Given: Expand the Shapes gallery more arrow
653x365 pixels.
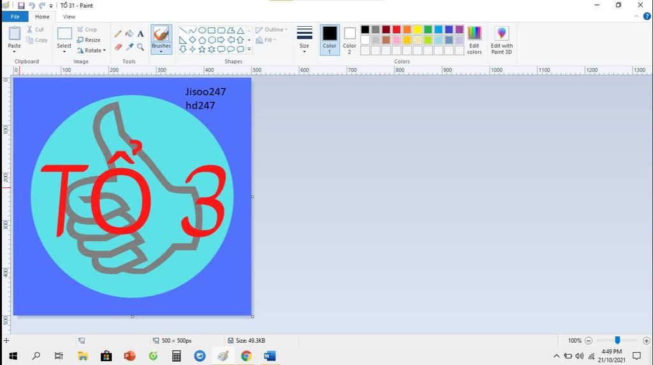Looking at the screenshot, I should pyautogui.click(x=249, y=49).
